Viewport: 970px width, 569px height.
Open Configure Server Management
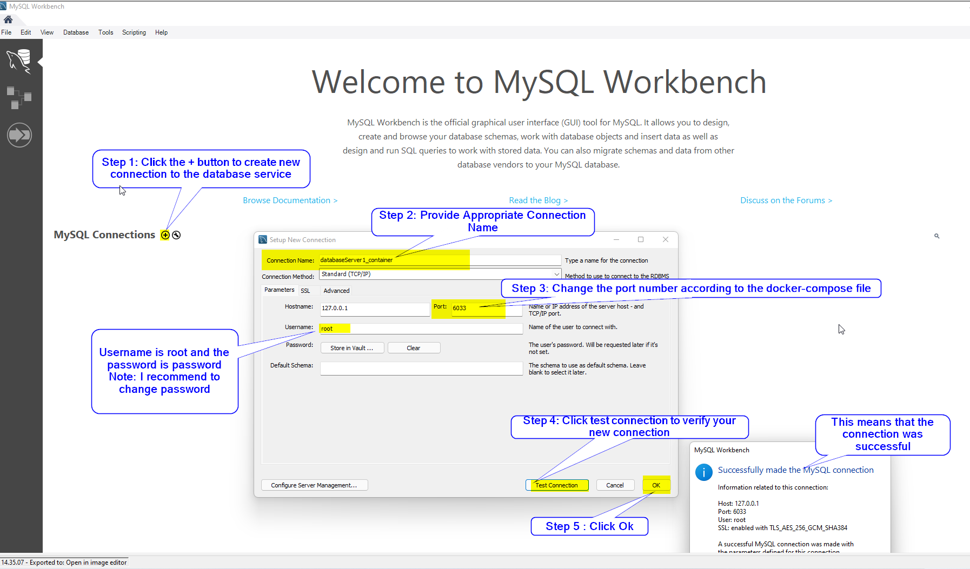(314, 485)
